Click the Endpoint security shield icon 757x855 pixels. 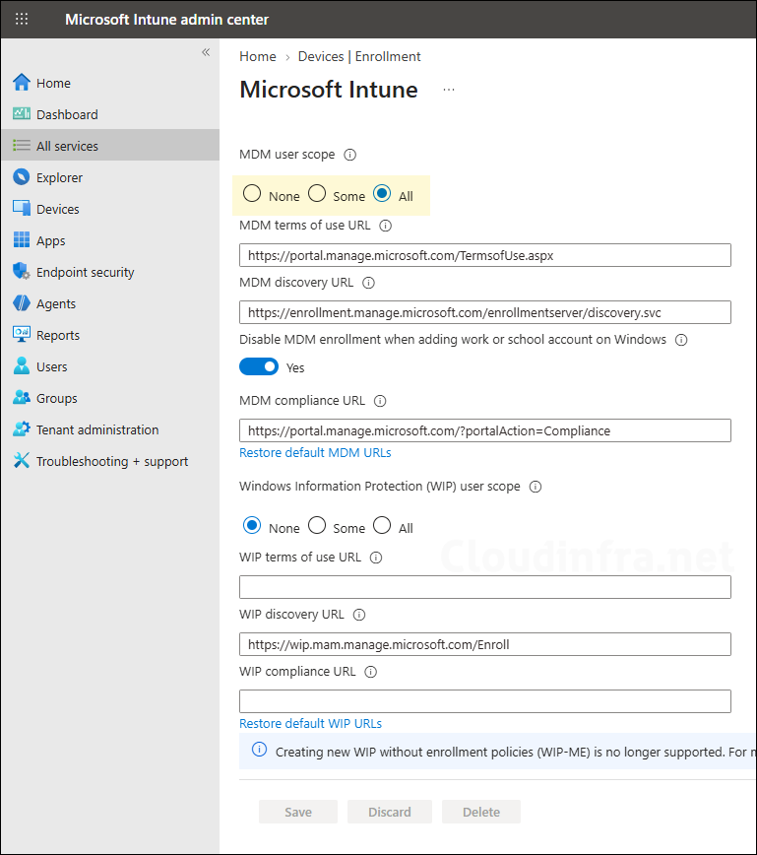point(22,272)
